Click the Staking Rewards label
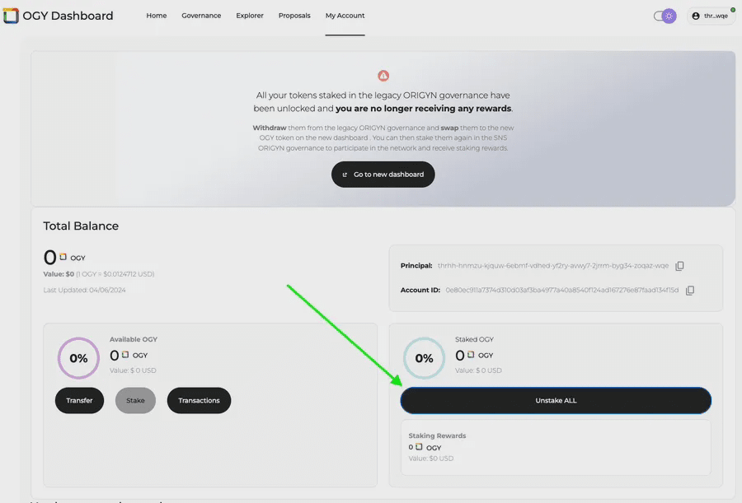Viewport: 742px width, 503px height. 437,435
